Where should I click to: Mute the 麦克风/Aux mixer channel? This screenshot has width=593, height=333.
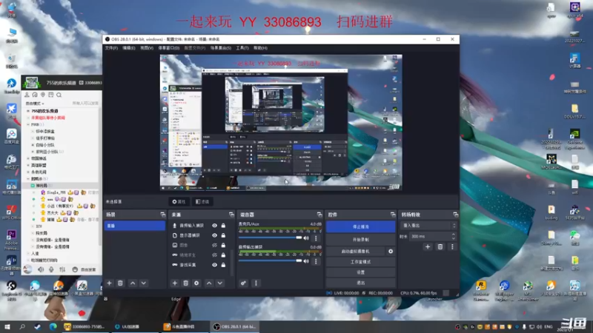pos(306,238)
